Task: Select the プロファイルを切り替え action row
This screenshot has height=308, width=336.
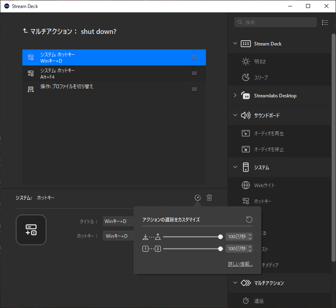Action: click(114, 89)
